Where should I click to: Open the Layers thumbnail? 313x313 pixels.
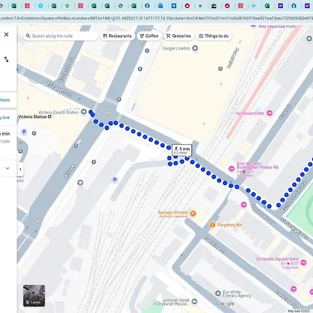(x=34, y=296)
